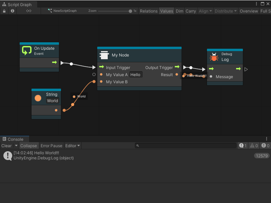Viewport: 271px width, 203px height.
Task: Toggle Collapse in the Console
Action: 28,146
